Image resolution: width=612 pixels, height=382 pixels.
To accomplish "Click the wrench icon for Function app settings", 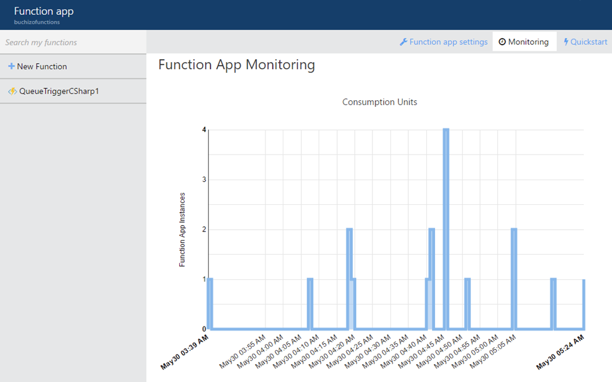I will pyautogui.click(x=403, y=42).
